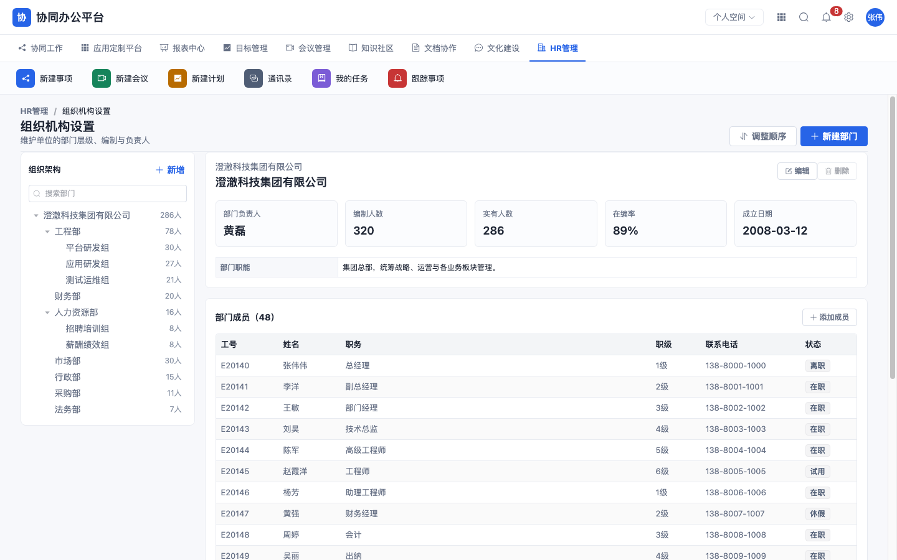Go to the 目标管理 tab
The height and width of the screenshot is (560, 897).
pos(245,48)
